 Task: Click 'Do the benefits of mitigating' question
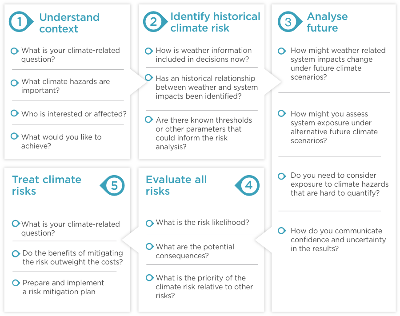[x=72, y=257]
